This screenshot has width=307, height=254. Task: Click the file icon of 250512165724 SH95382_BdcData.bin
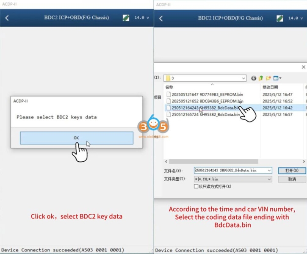169,114
